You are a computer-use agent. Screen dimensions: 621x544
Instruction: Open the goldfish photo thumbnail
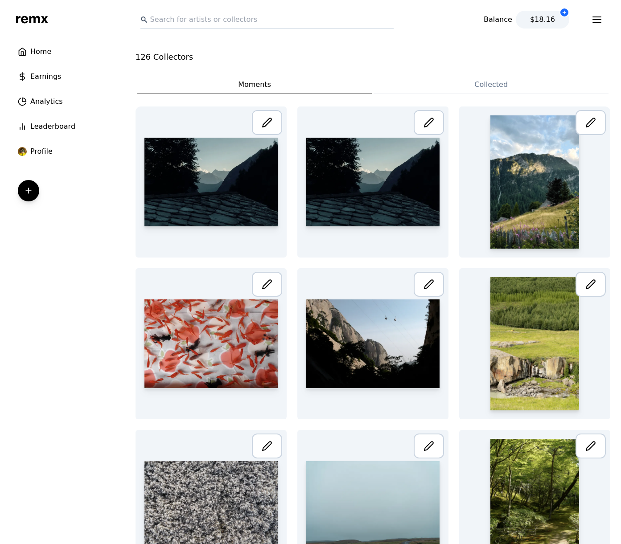[x=211, y=344]
